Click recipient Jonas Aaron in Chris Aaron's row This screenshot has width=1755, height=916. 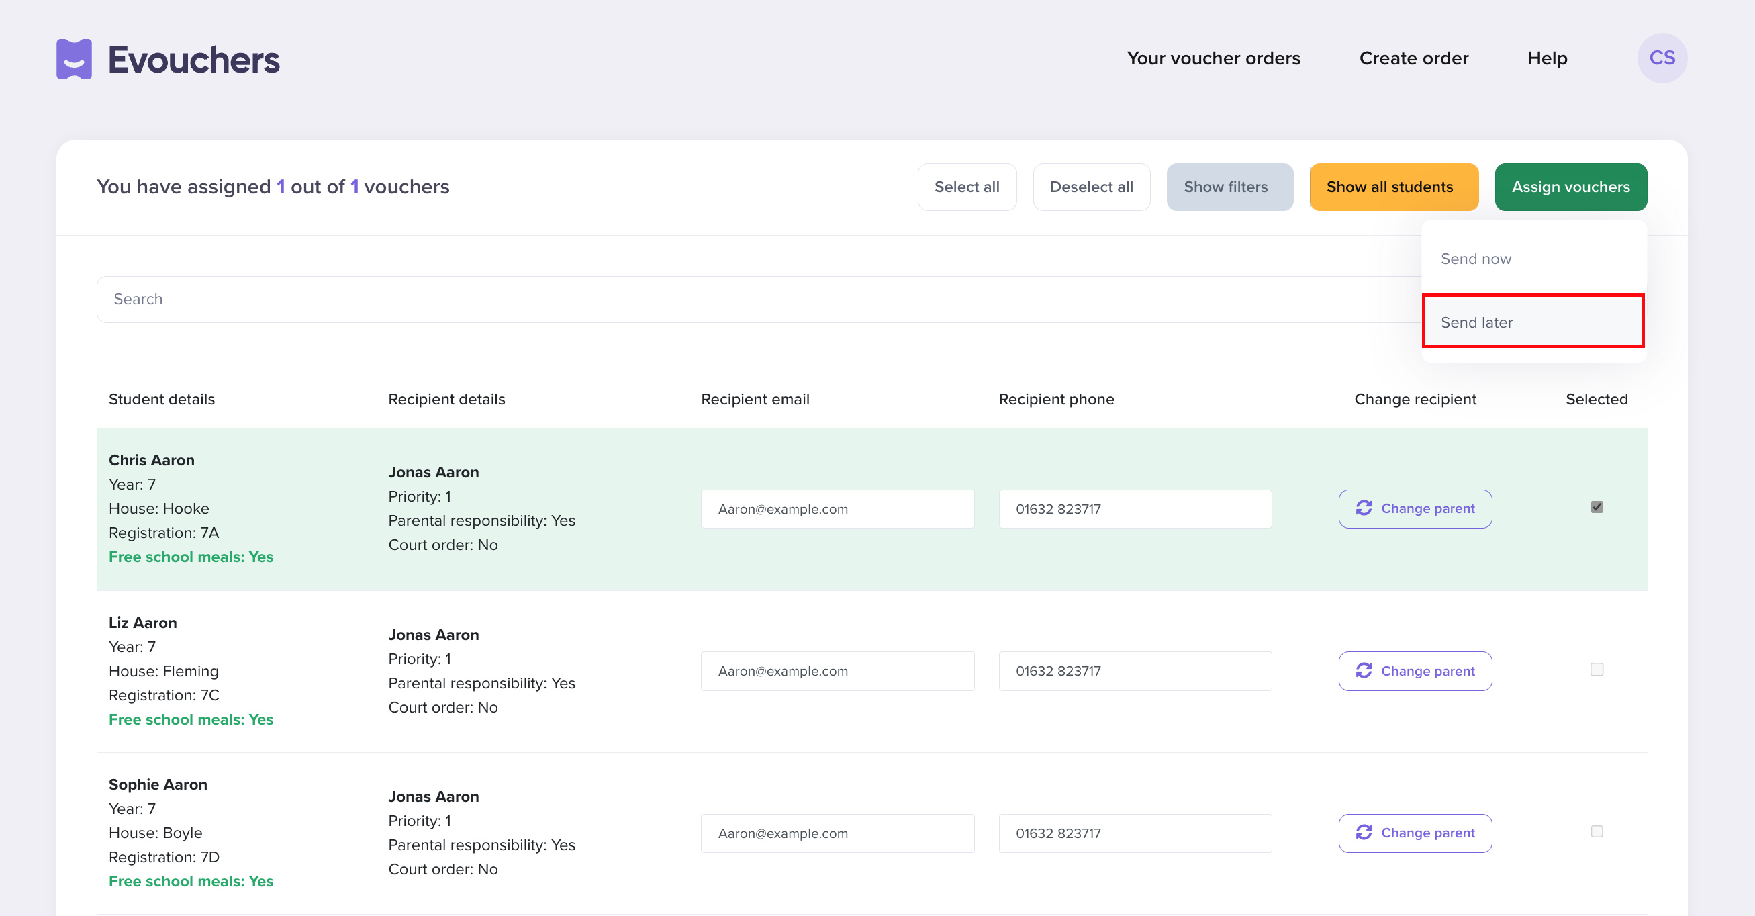(x=433, y=472)
